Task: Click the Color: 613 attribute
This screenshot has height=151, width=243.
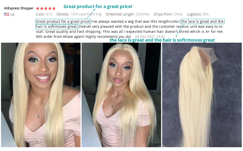Action: click(x=44, y=14)
